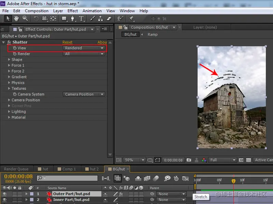Click Reset for the Shatter effect
This screenshot has width=273, height=204.
[x=67, y=42]
